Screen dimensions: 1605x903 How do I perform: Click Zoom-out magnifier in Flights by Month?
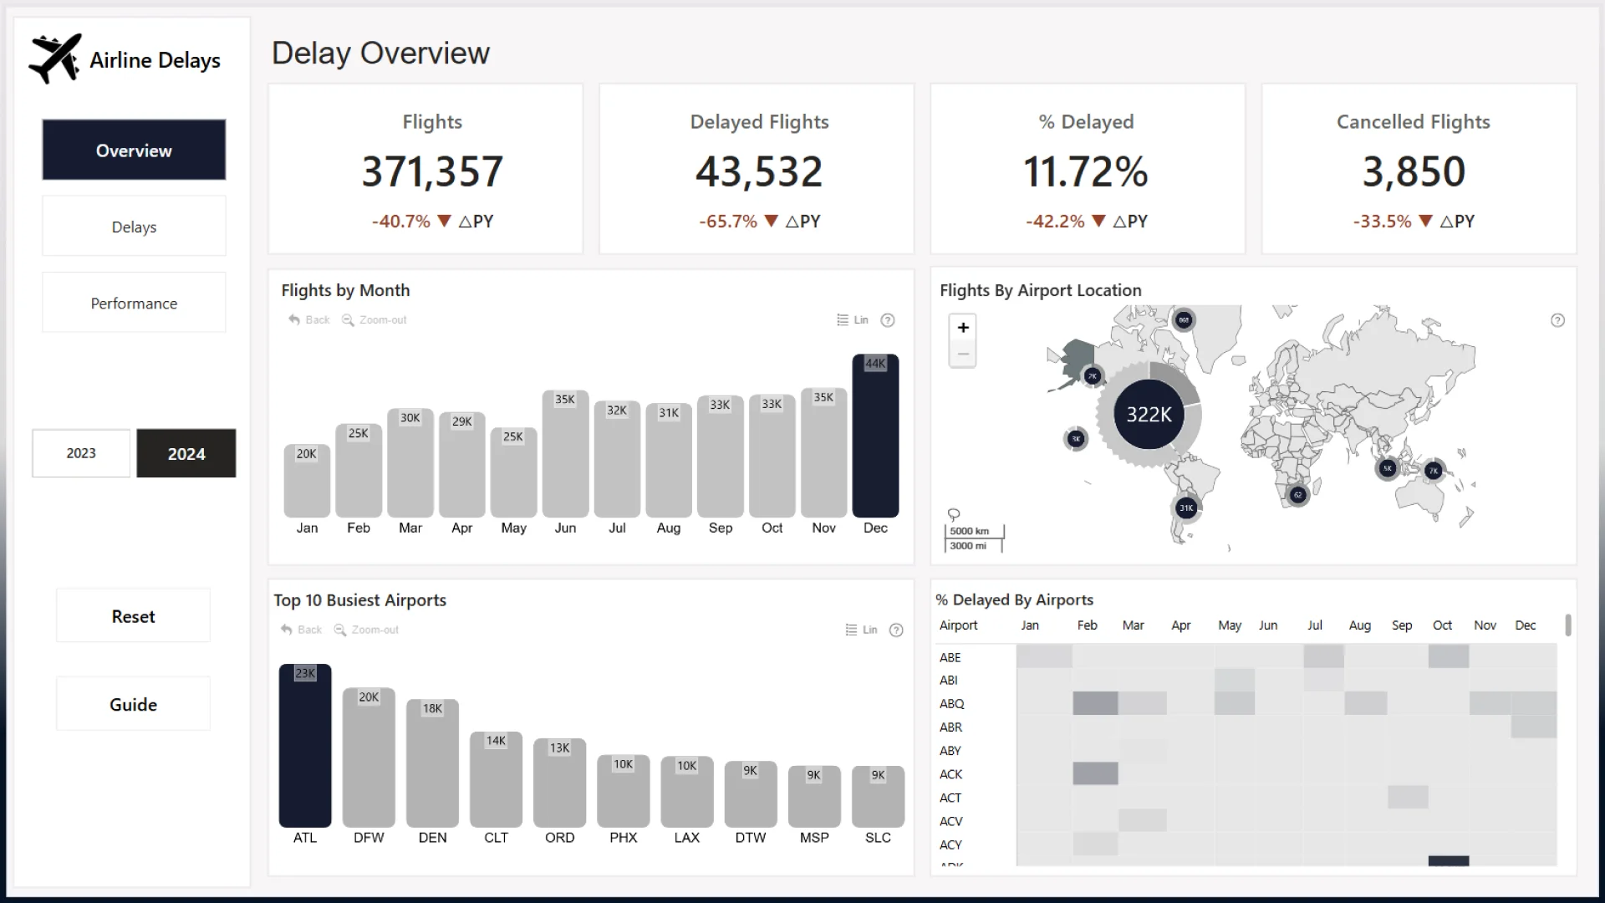(374, 319)
